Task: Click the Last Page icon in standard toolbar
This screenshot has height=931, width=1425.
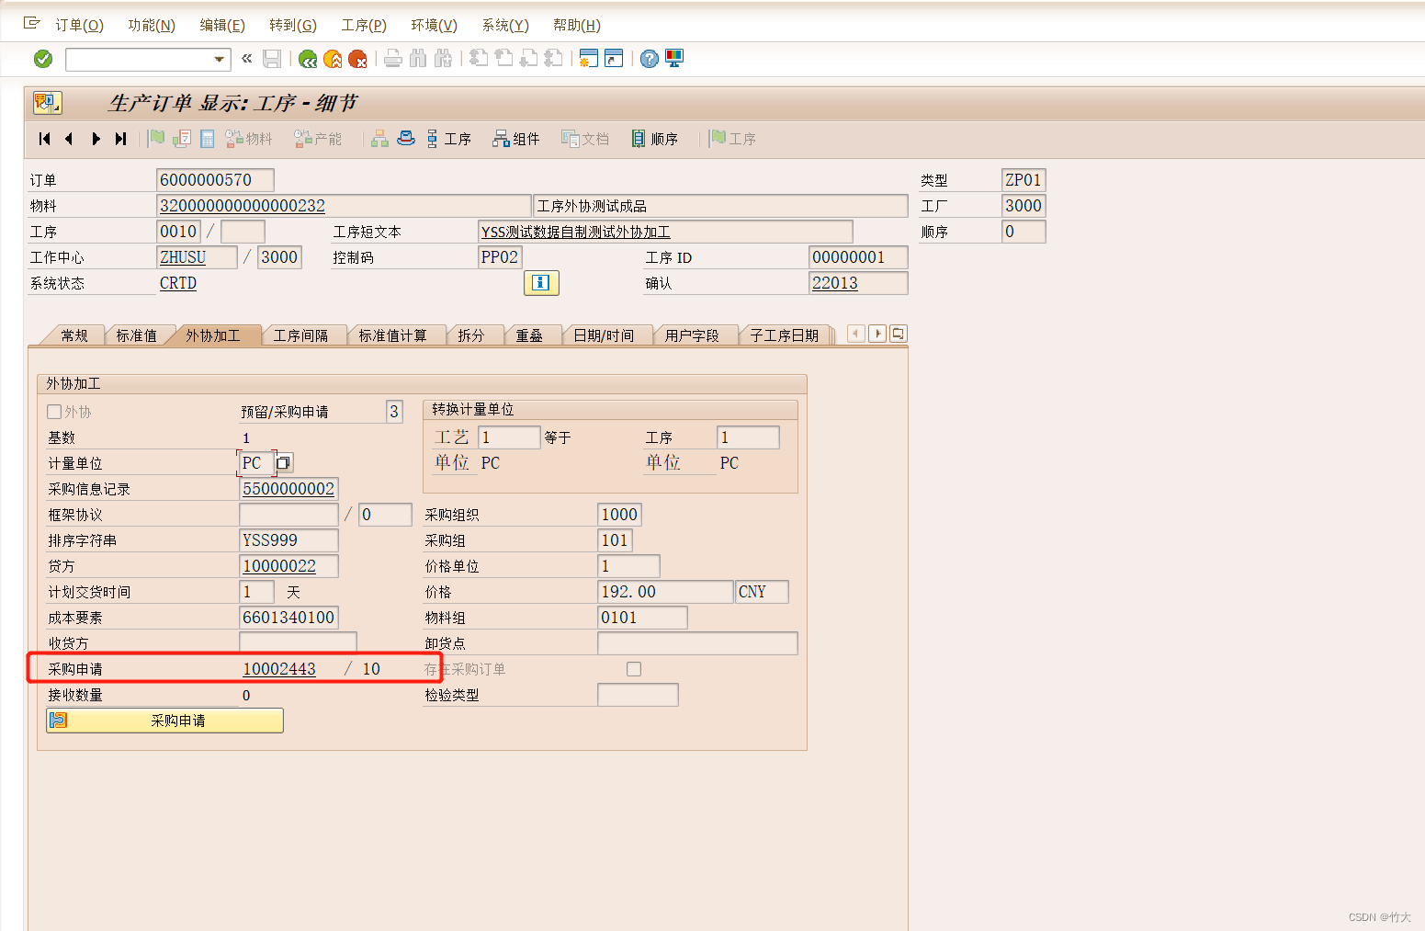Action: coord(553,59)
